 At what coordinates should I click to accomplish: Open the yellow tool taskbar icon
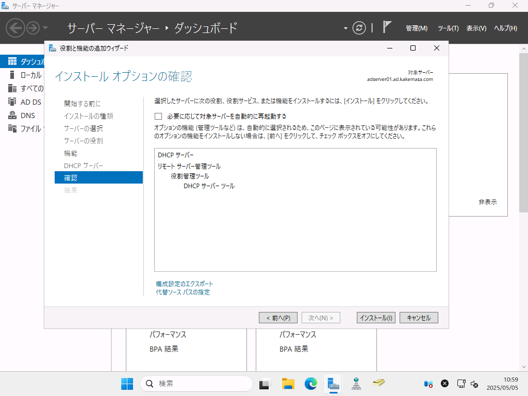[x=379, y=383]
